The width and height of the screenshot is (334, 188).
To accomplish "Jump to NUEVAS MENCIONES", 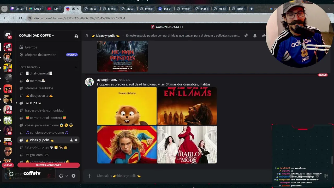I will click(x=49, y=165).
